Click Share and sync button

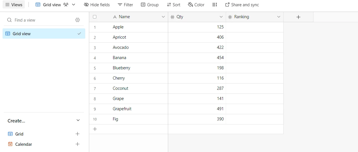point(242,5)
